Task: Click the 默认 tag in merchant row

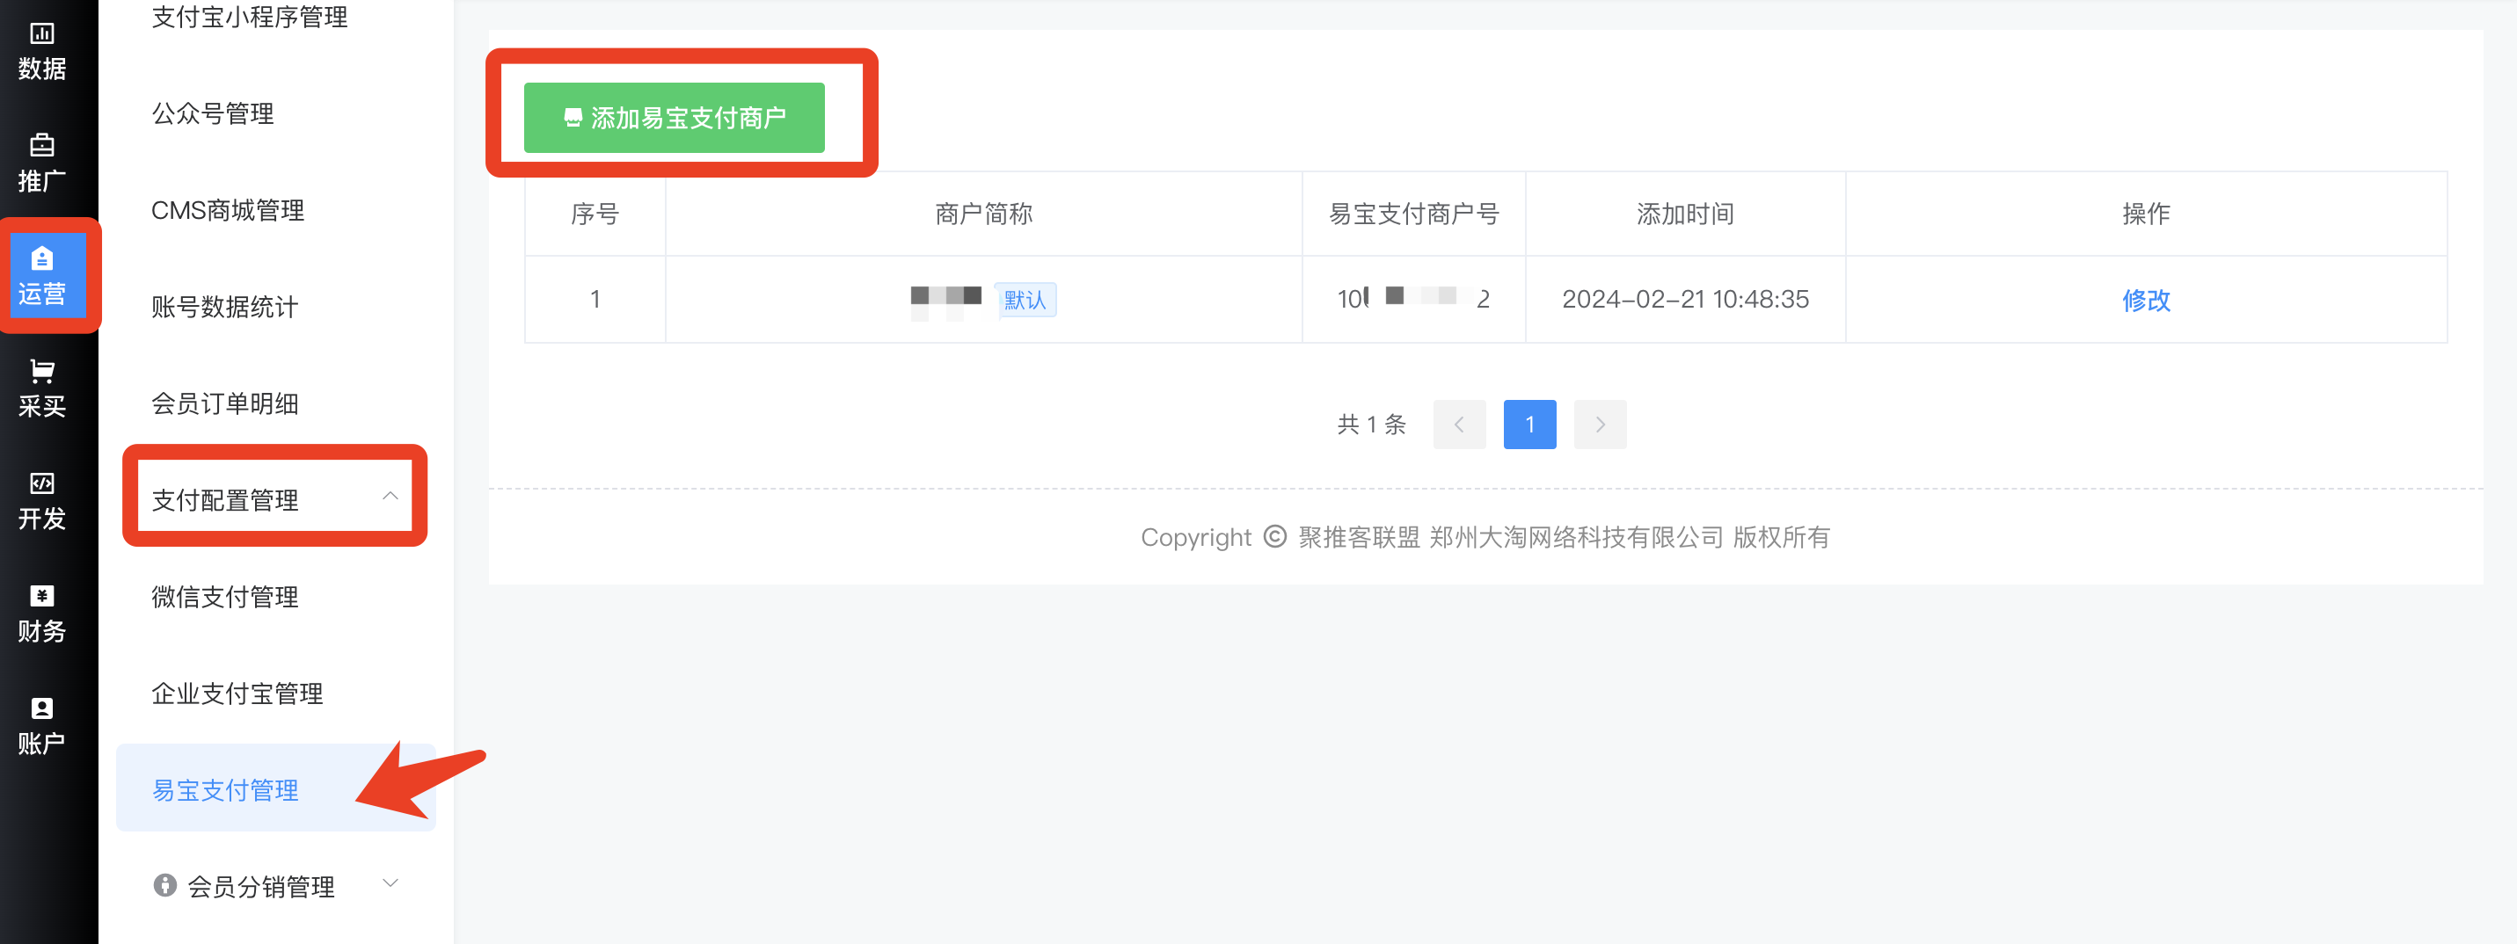Action: point(1025,300)
